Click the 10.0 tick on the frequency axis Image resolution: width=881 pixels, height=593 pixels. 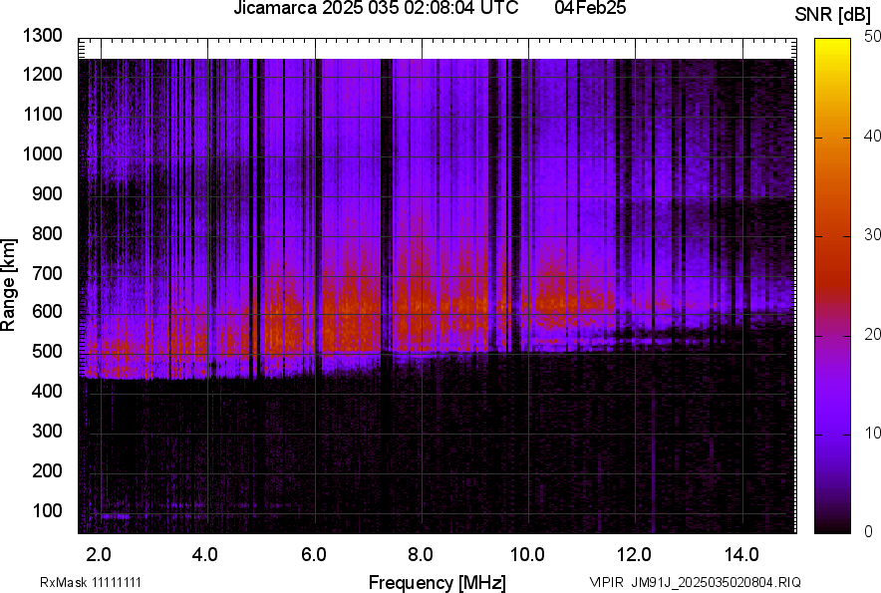coord(526,553)
